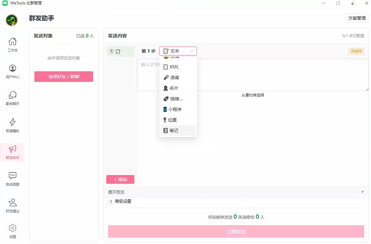Select 群发助手 megaphone icon

click(x=12, y=152)
